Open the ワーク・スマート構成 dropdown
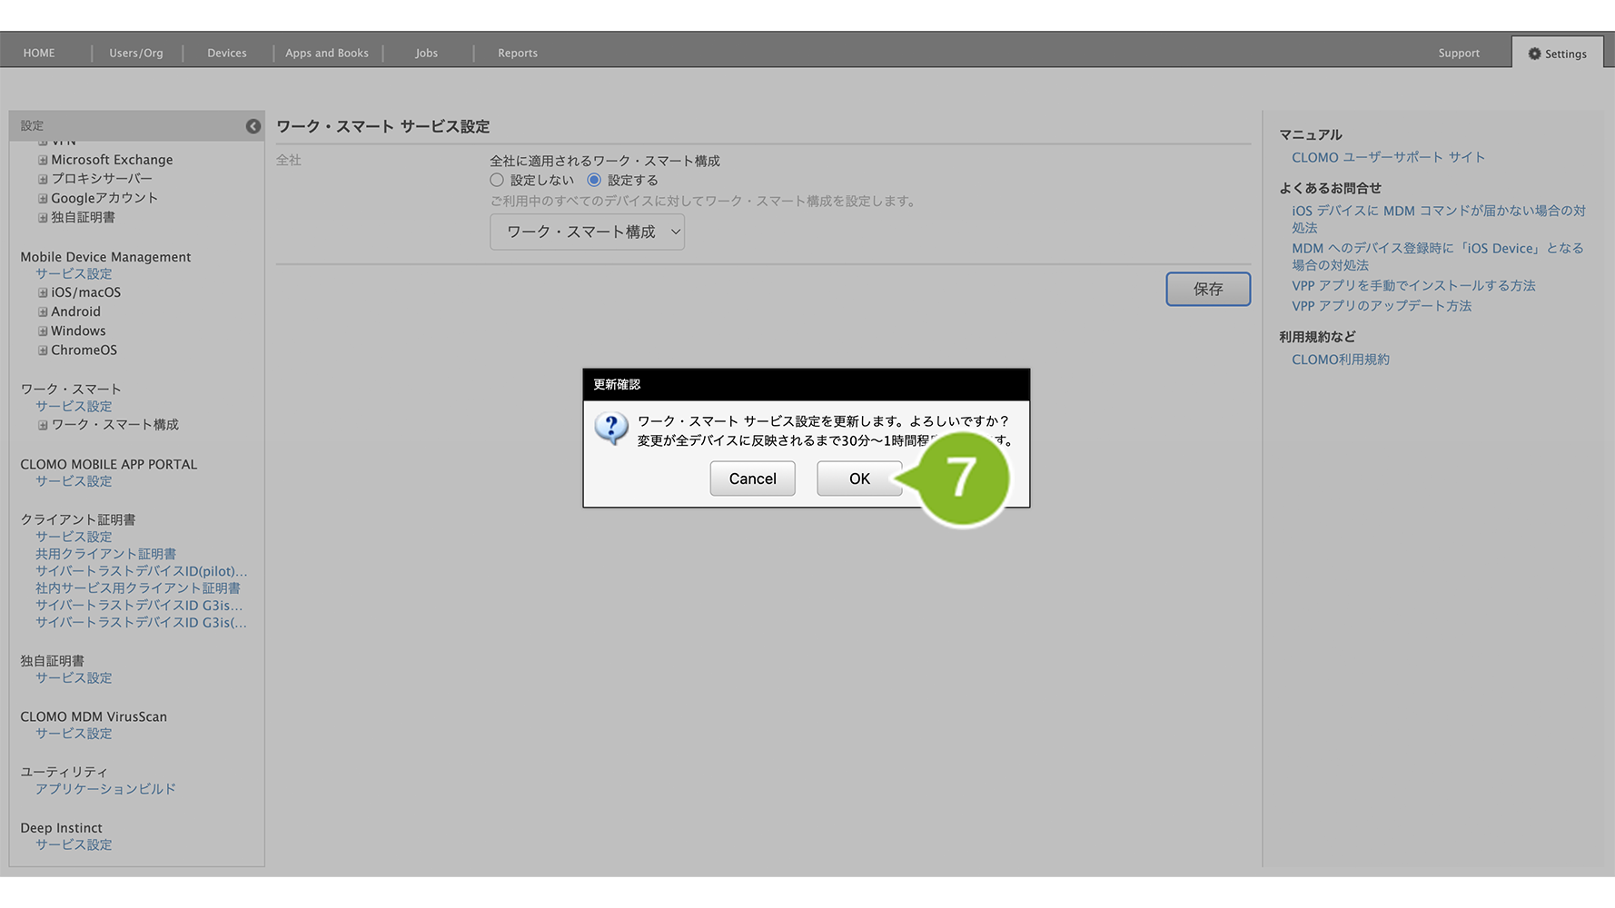Screen dimensions: 1615x908 pyautogui.click(x=587, y=232)
